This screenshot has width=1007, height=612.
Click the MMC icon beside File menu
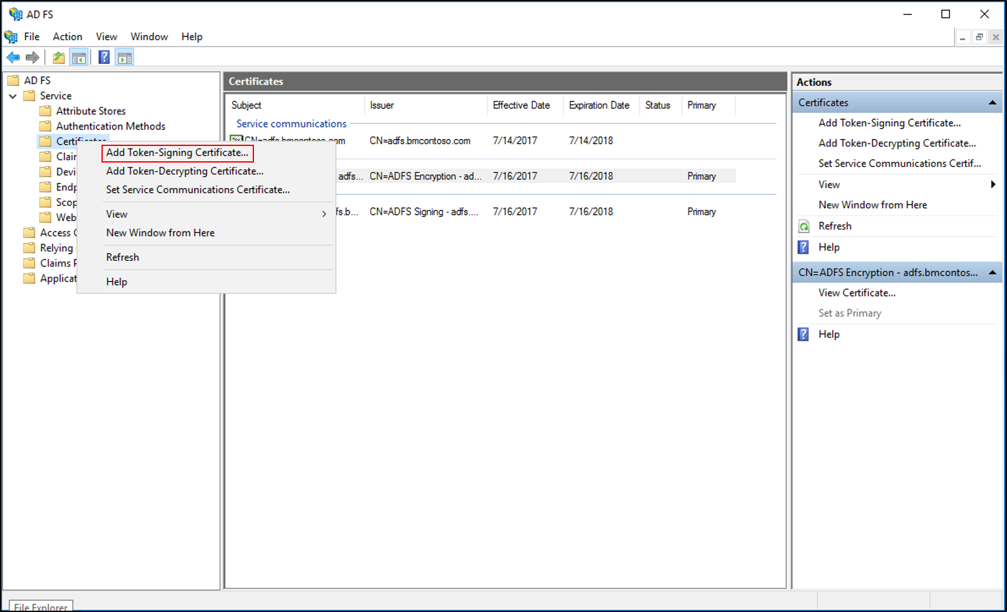(11, 37)
